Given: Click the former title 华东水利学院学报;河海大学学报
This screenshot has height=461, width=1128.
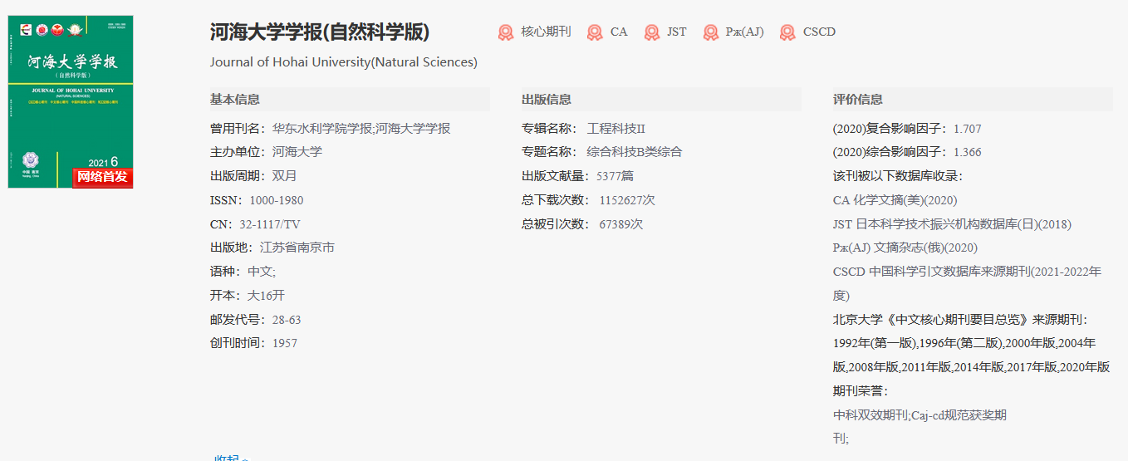Looking at the screenshot, I should pos(361,129).
